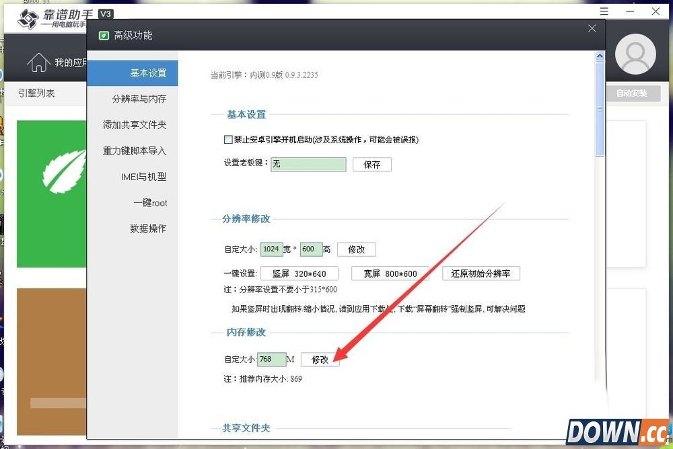Image resolution: width=673 pixels, height=449 pixels.
Task: Open the hamburger menu in title bar
Action: (x=604, y=11)
